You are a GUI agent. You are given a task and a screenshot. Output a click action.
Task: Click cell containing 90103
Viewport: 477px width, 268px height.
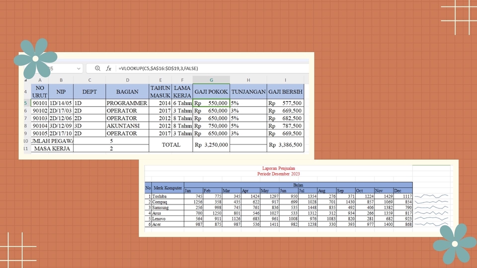(x=40, y=118)
